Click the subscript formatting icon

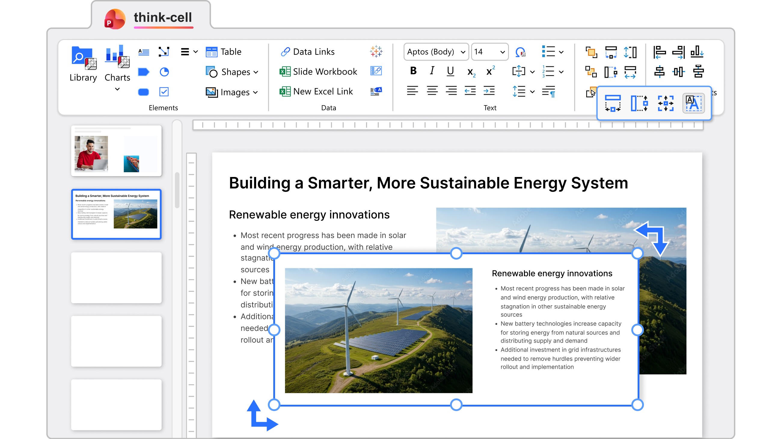coord(471,72)
